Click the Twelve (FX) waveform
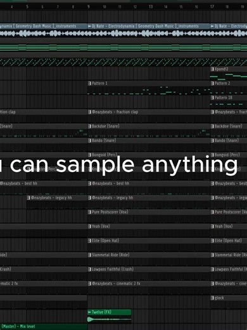The image size is (247, 330). click(x=110, y=319)
